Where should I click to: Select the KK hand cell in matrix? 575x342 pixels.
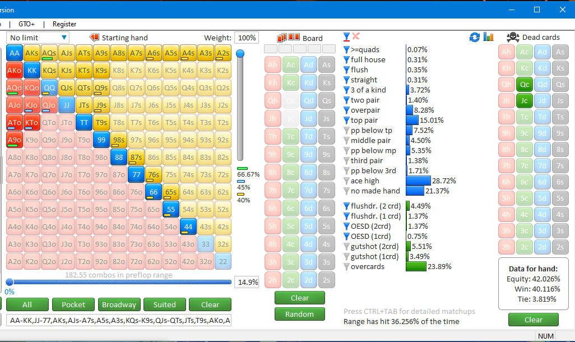[x=32, y=71]
